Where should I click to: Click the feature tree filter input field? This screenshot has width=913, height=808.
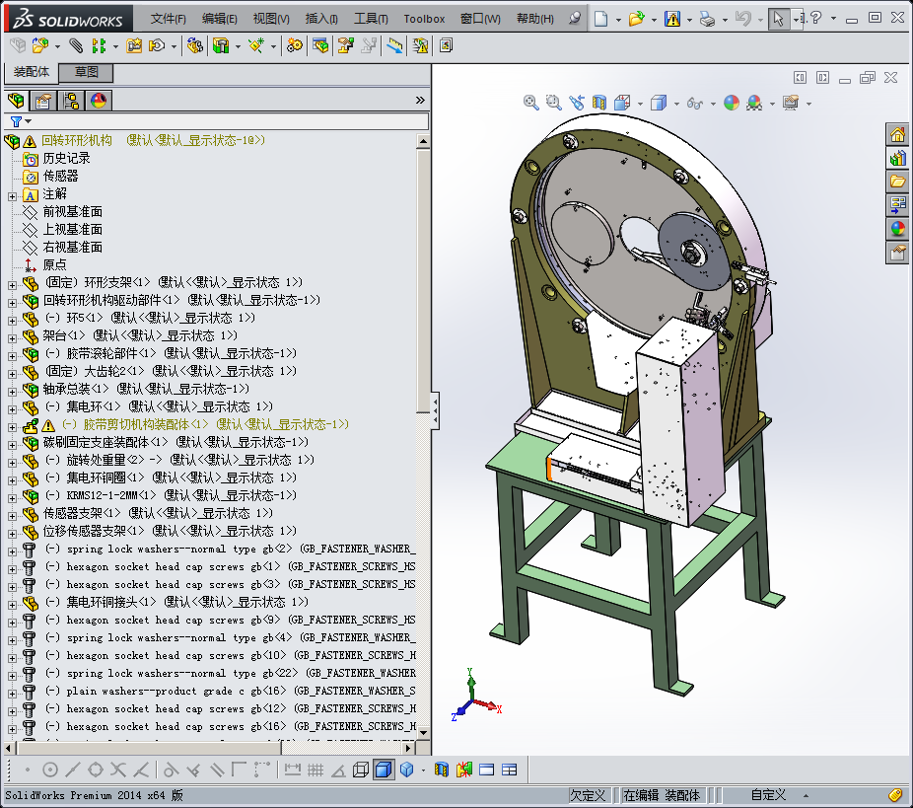pyautogui.click(x=231, y=121)
